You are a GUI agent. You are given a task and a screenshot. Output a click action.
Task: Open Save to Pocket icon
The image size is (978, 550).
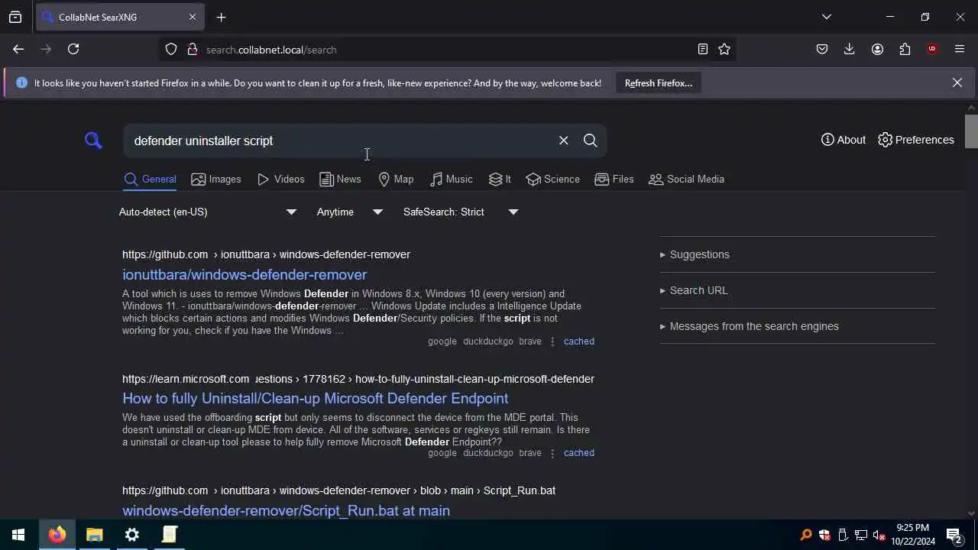(x=822, y=49)
